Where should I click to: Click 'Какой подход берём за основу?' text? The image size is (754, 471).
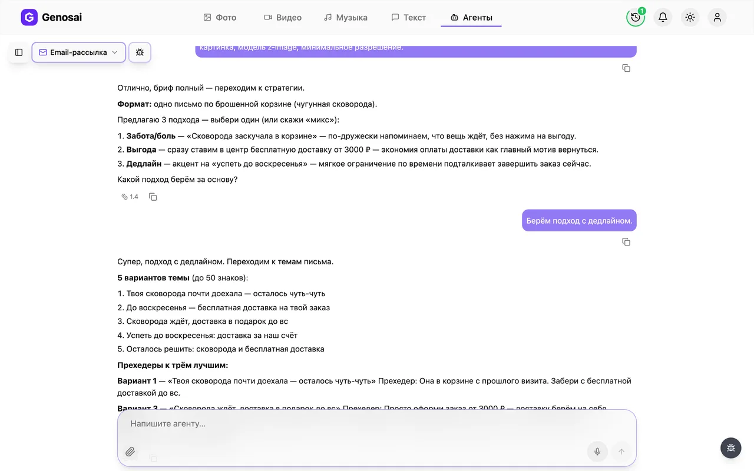click(177, 179)
